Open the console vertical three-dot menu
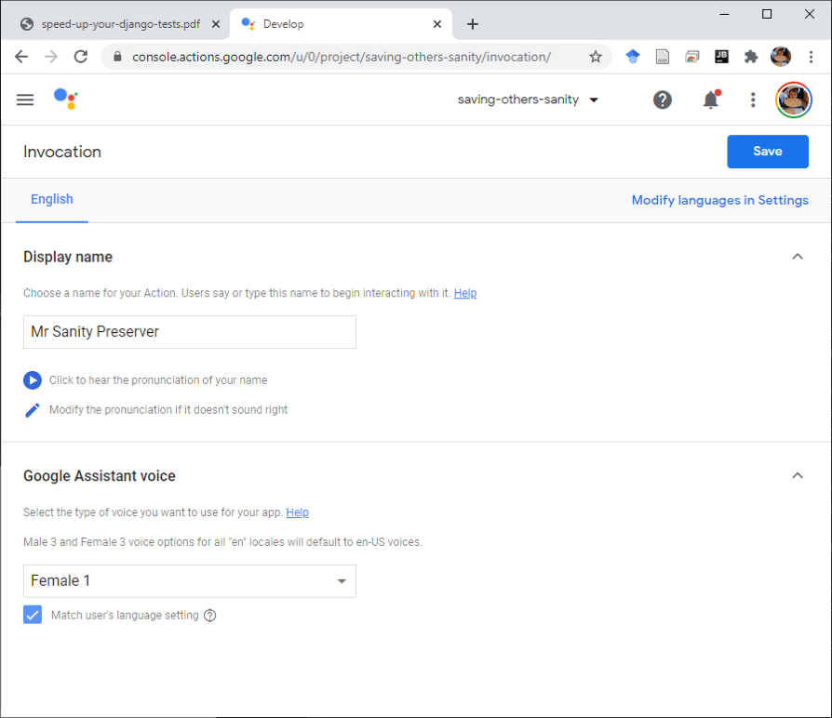 tap(752, 100)
